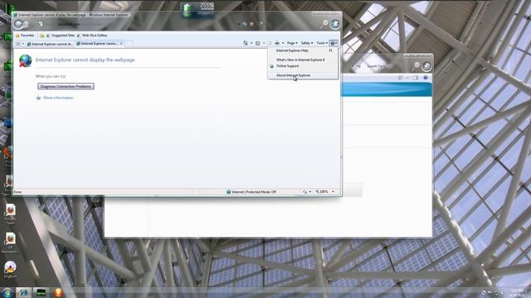Expand the 100% zoom level dropdown arrow

click(x=334, y=192)
